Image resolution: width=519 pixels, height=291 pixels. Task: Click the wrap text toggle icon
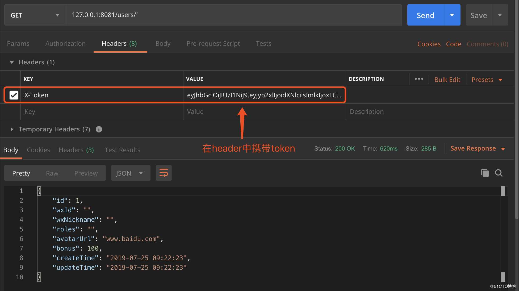164,173
